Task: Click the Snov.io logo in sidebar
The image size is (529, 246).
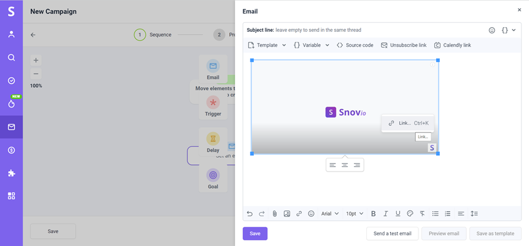Action: pyautogui.click(x=11, y=12)
